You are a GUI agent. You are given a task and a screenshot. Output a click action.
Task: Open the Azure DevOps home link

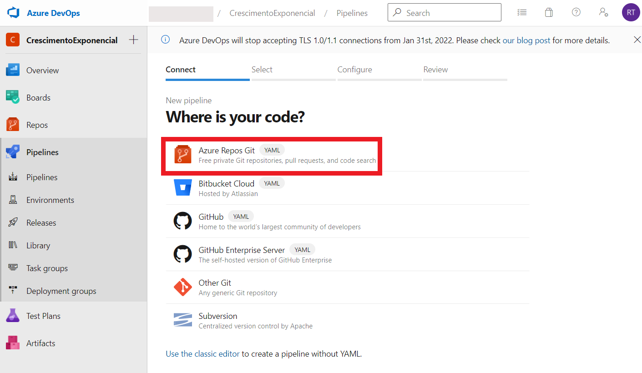(53, 13)
